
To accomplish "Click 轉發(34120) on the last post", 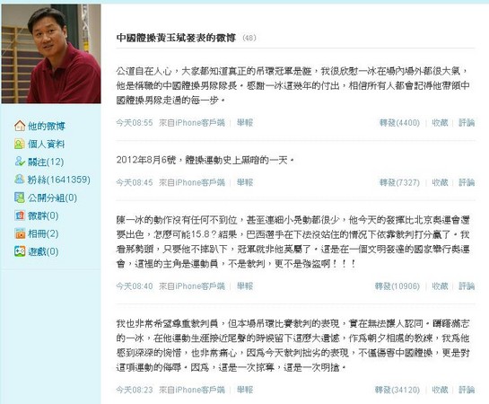I will [397, 390].
